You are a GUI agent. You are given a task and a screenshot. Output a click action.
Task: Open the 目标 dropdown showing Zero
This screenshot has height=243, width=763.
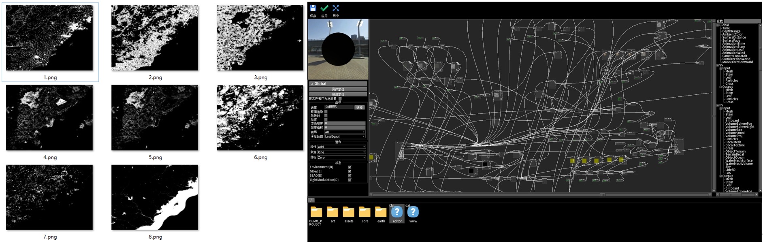pos(341,157)
